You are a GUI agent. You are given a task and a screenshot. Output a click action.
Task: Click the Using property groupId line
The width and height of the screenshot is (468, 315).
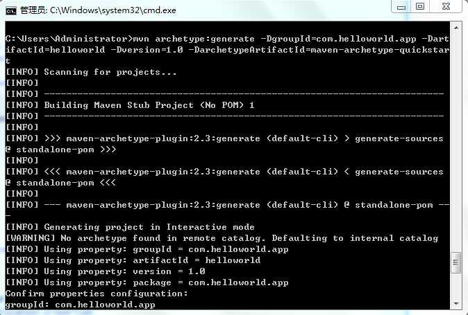pos(147,249)
